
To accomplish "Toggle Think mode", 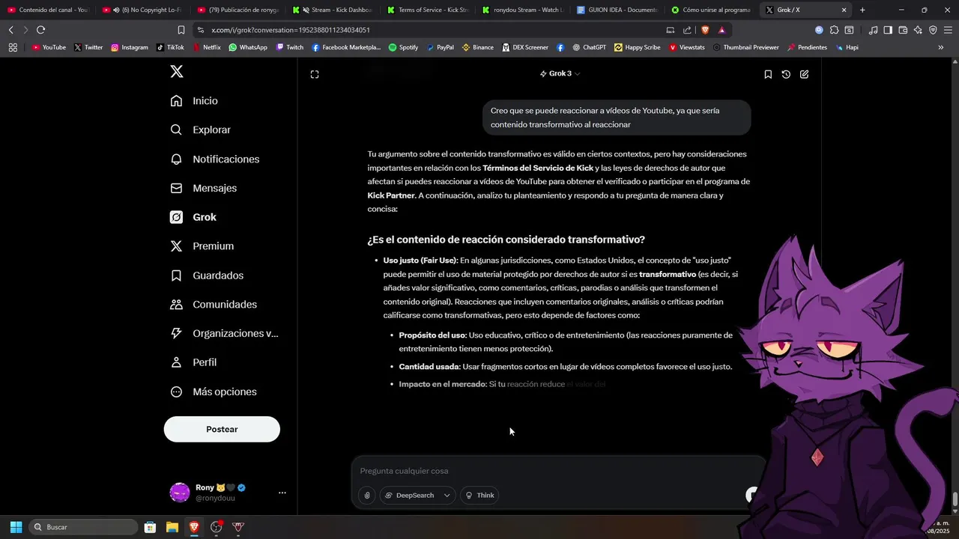I will pos(479,495).
